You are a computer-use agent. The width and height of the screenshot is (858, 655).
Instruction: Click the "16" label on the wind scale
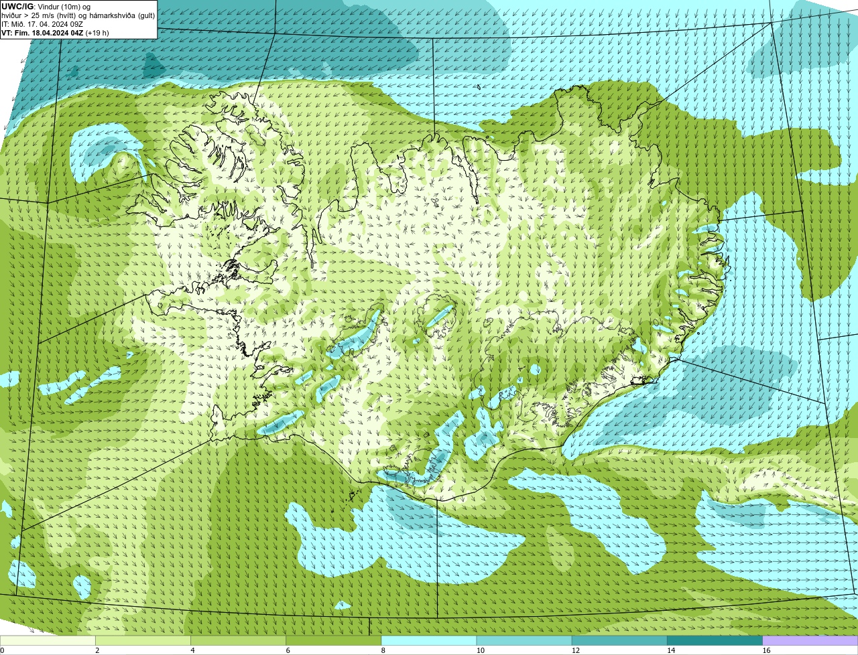tap(766, 650)
